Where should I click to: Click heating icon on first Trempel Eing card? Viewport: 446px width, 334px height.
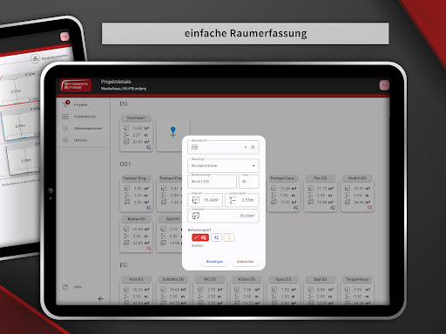(x=149, y=208)
